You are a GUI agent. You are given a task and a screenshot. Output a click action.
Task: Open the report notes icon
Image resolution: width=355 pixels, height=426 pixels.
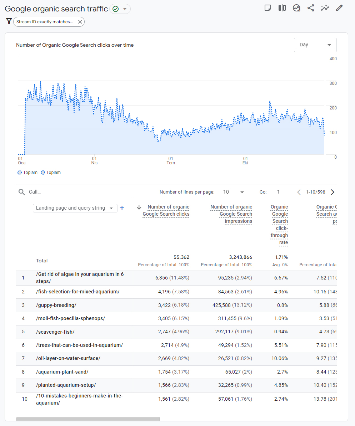click(x=268, y=8)
